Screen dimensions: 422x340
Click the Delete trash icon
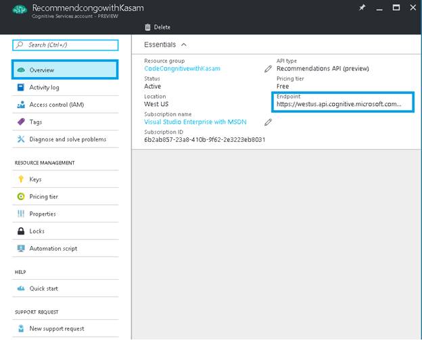click(x=148, y=27)
